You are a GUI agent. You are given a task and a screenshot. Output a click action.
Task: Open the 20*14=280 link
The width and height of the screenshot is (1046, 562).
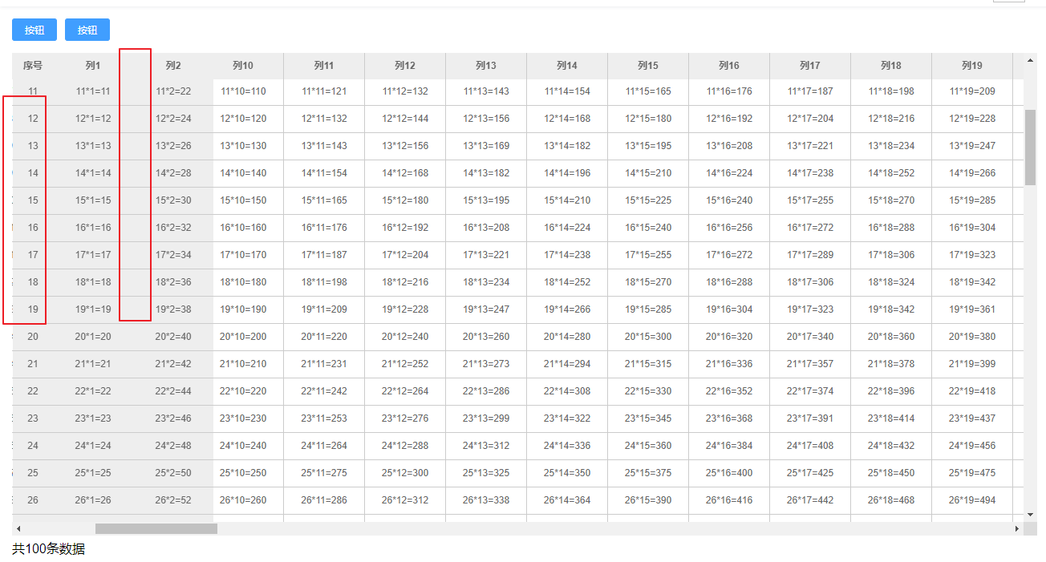click(567, 336)
